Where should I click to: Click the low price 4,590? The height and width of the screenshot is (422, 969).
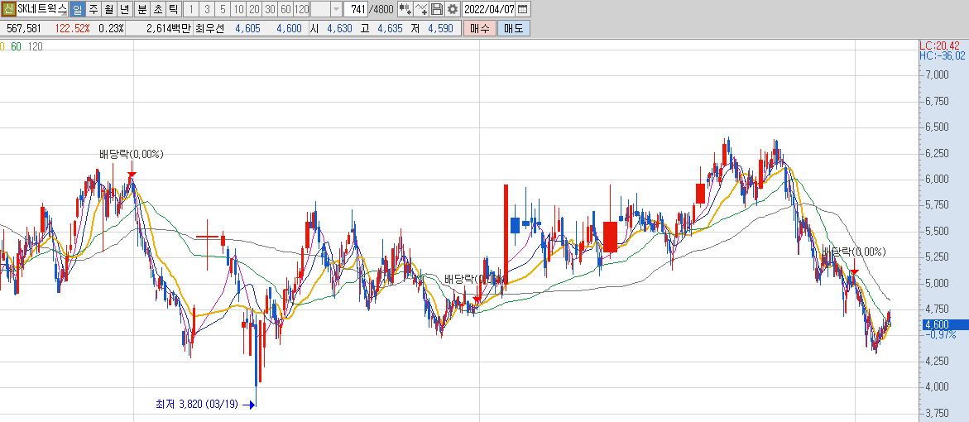coord(440,28)
